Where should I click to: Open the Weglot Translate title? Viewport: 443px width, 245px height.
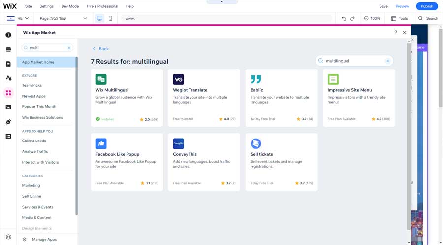(190, 90)
